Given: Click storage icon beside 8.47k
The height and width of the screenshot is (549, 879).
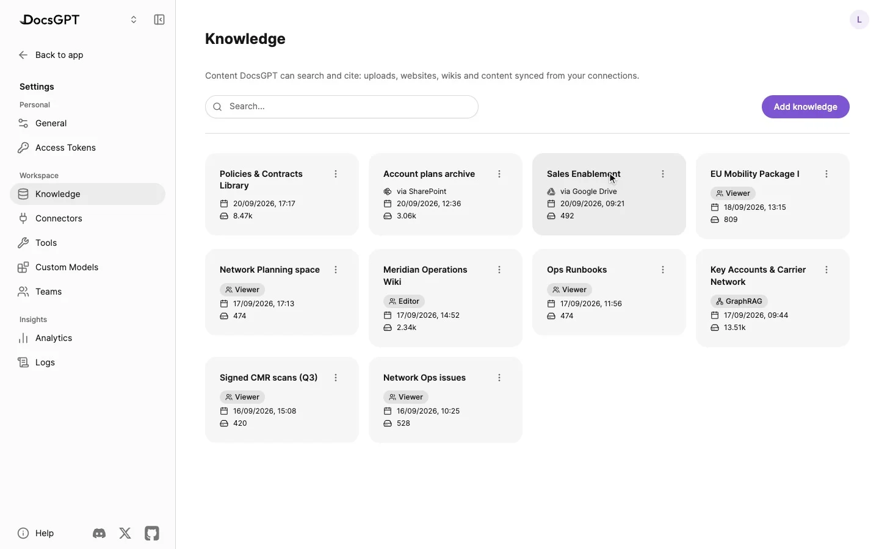Looking at the screenshot, I should (x=224, y=216).
